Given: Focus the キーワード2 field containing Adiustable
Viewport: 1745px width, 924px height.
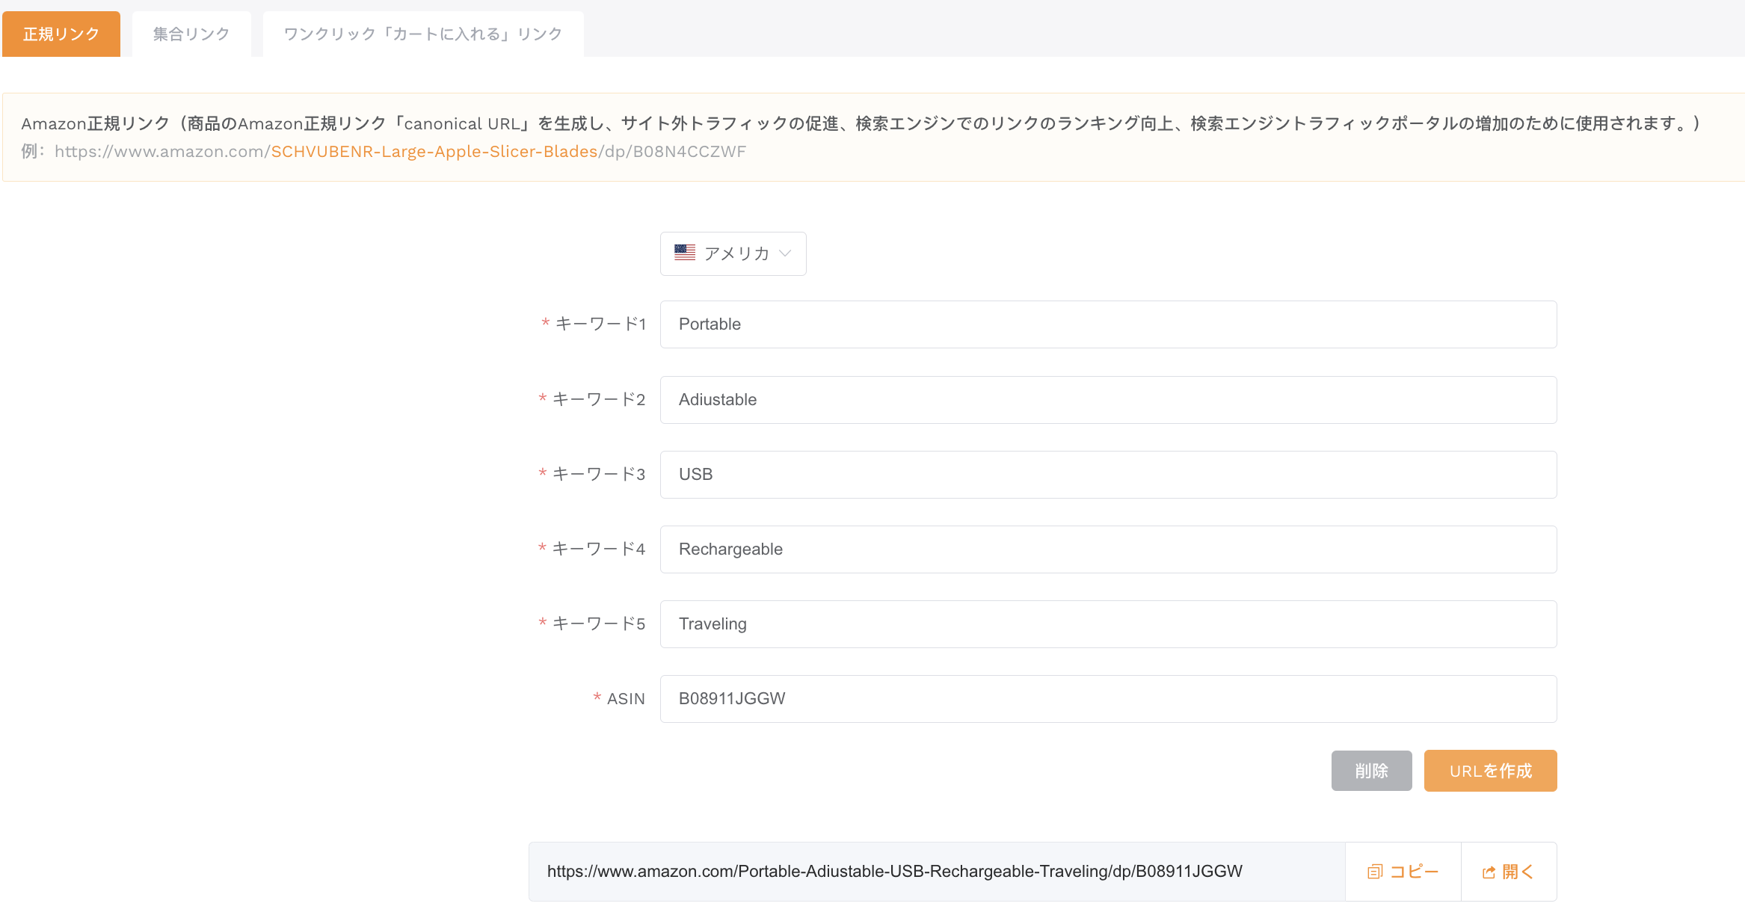Looking at the screenshot, I should (1108, 400).
